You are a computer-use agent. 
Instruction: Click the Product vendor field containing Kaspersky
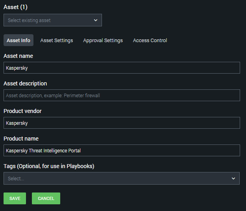[122, 123]
